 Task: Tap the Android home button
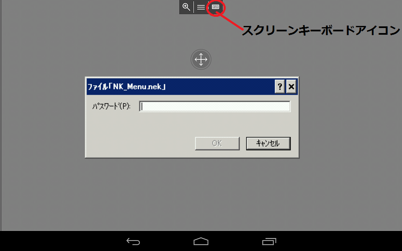pos(201,241)
